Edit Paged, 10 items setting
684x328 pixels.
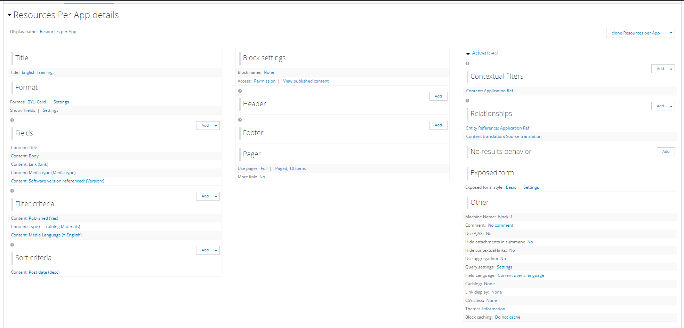(290, 169)
